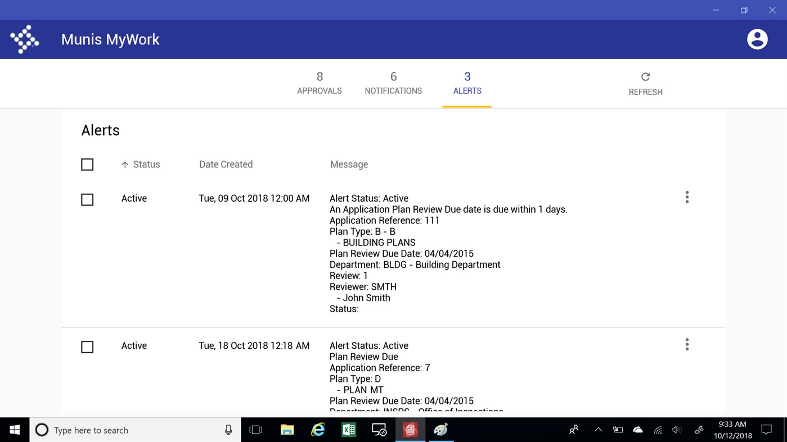Screen dimensions: 787x442
Task: Open the user account profile icon
Action: tap(757, 39)
